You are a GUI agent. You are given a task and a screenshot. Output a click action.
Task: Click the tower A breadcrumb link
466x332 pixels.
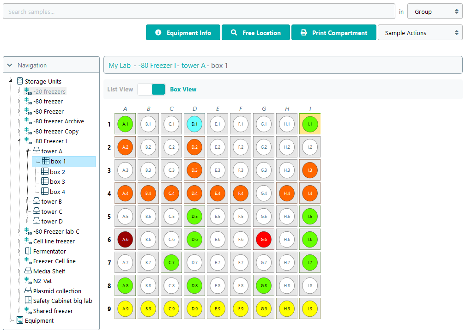tap(193, 66)
